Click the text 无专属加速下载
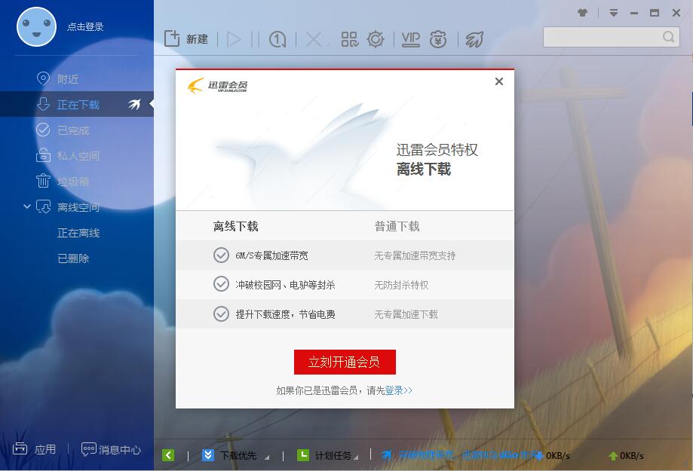This screenshot has width=693, height=471. click(x=406, y=314)
